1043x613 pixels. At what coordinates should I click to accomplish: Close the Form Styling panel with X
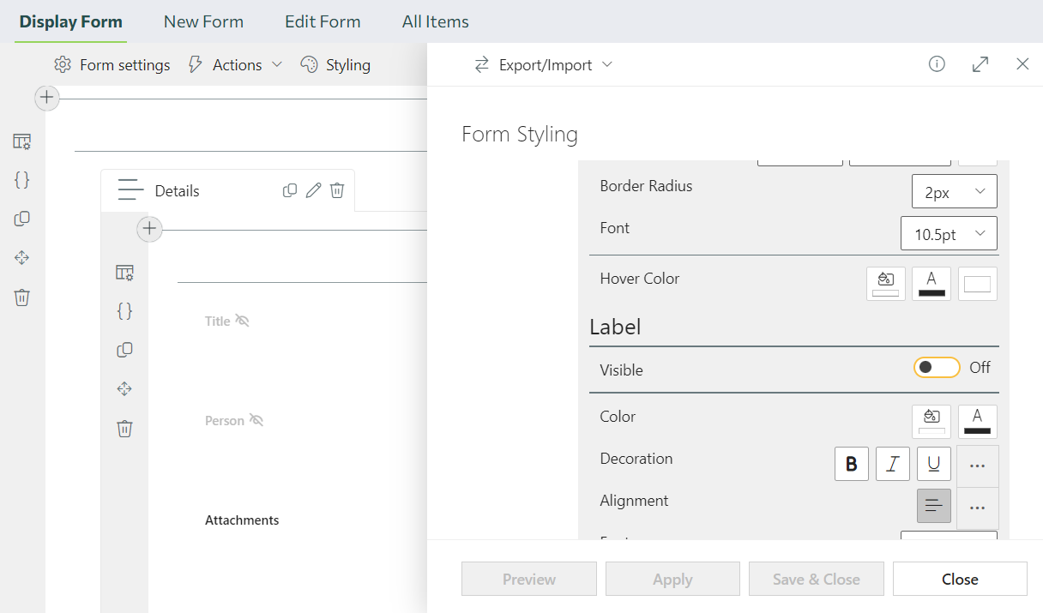[x=1022, y=64]
